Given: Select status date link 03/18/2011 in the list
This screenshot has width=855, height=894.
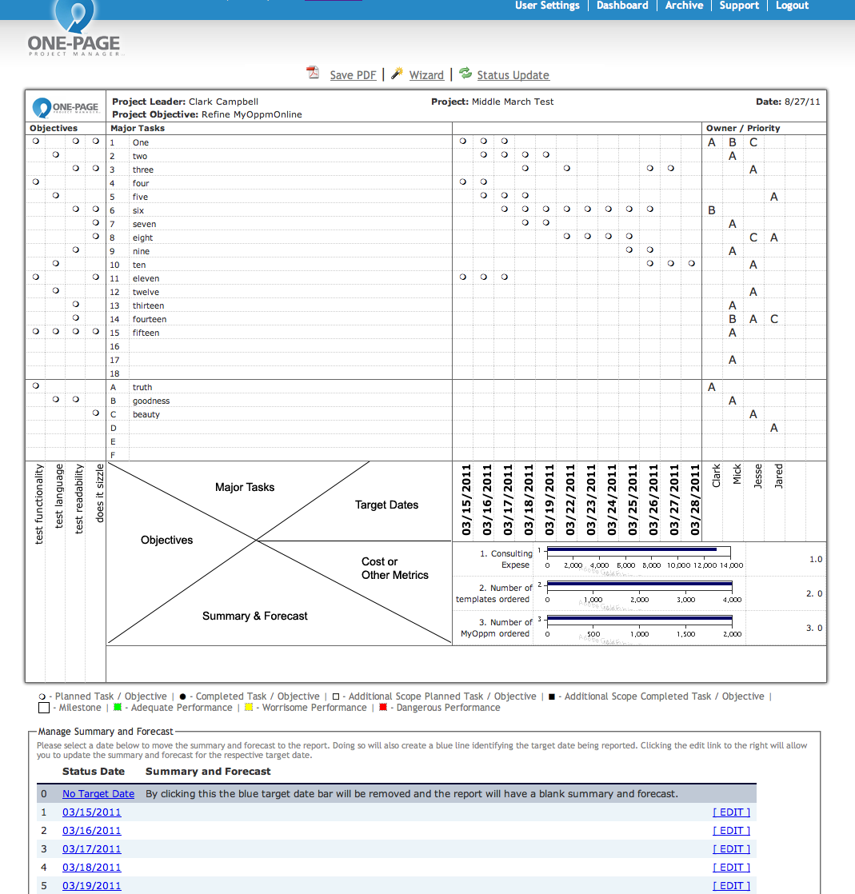Looking at the screenshot, I should pyautogui.click(x=91, y=867).
